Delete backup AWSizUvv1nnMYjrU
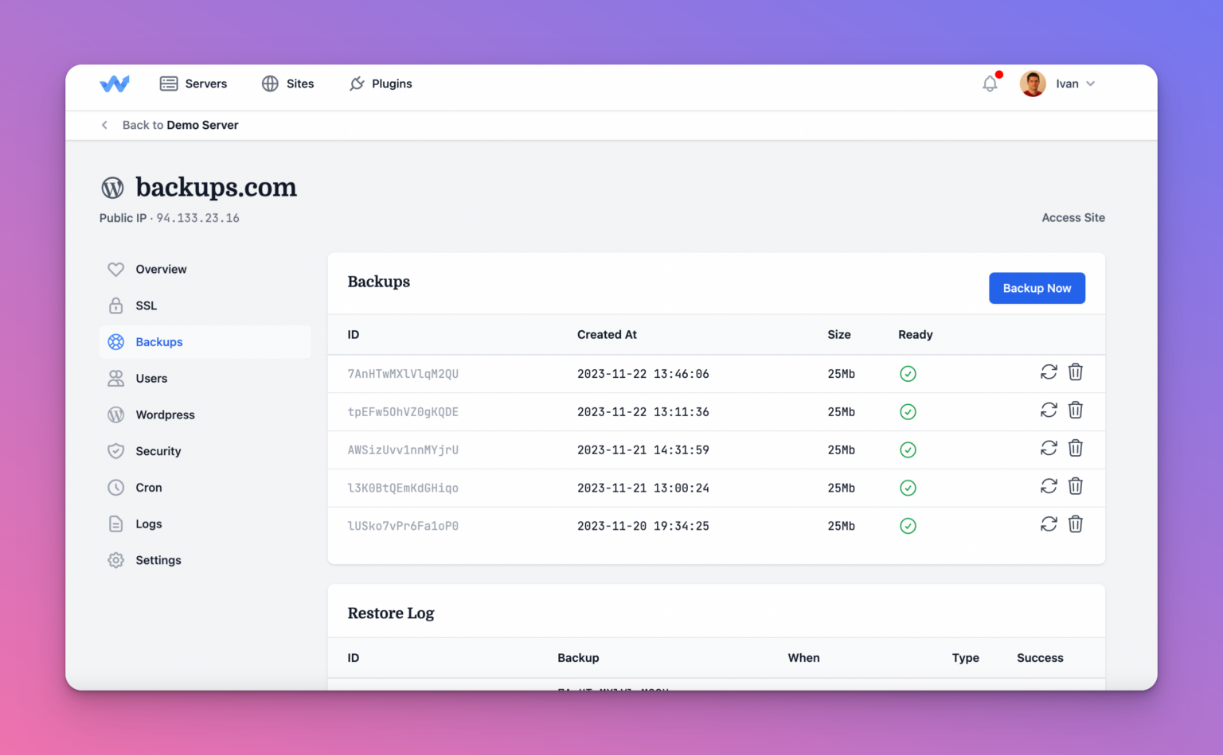The height and width of the screenshot is (755, 1223). pos(1076,448)
